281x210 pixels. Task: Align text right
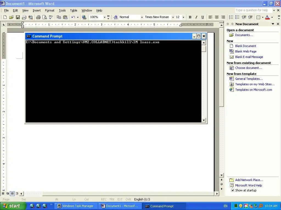[223, 17]
